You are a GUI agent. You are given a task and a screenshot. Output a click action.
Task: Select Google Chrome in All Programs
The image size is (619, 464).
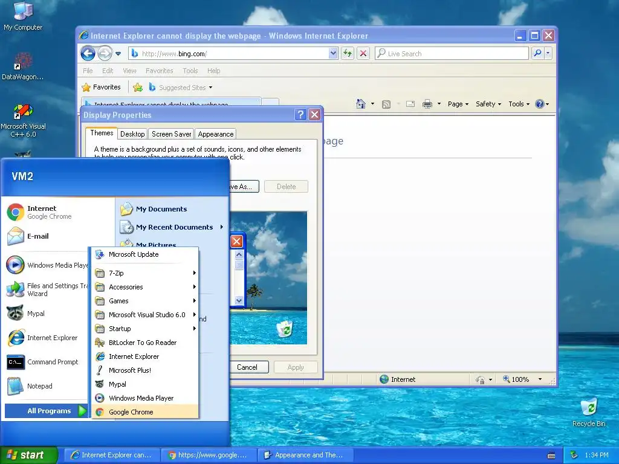(145, 412)
